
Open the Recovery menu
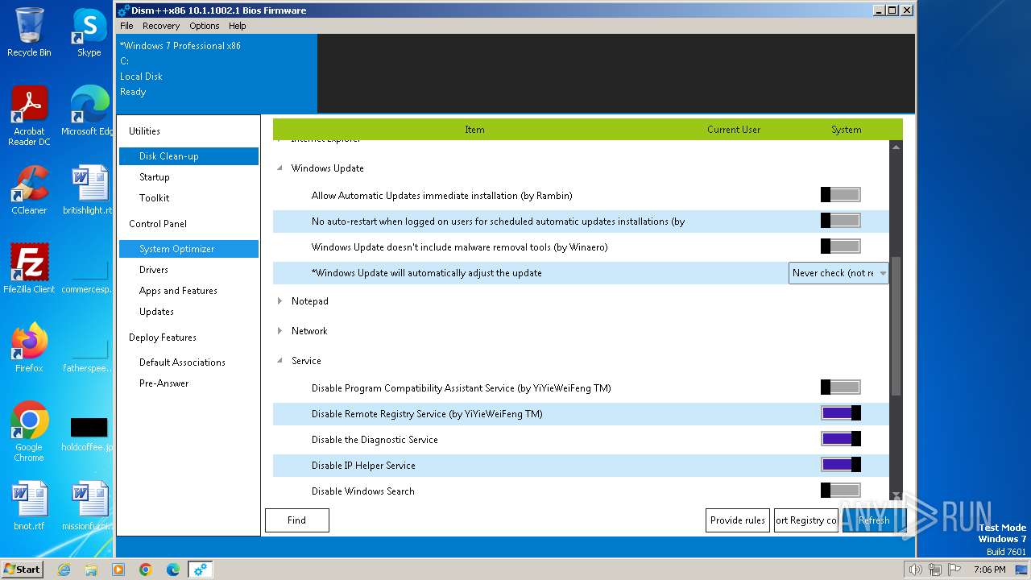coord(161,26)
